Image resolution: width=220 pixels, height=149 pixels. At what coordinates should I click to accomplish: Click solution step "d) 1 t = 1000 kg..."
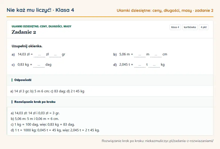[x=55, y=130]
